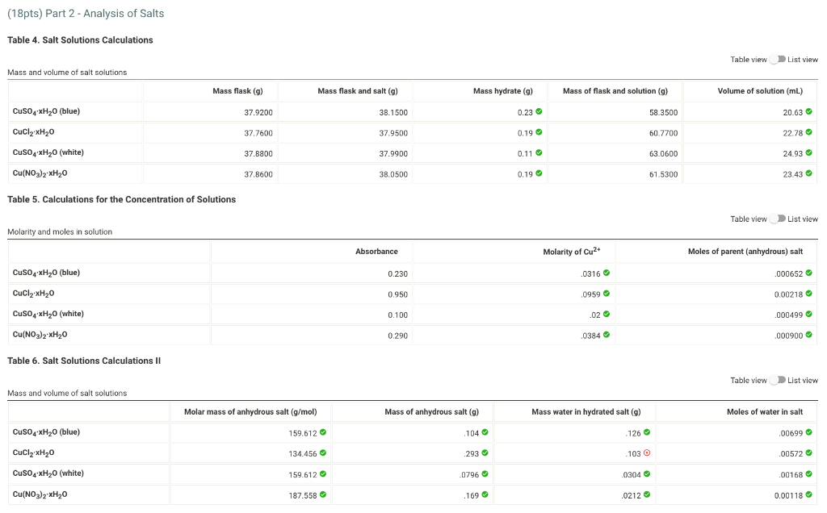Select the anhydrous mass value .0796
Image resolution: width=827 pixels, height=513 pixels.
pyautogui.click(x=469, y=474)
